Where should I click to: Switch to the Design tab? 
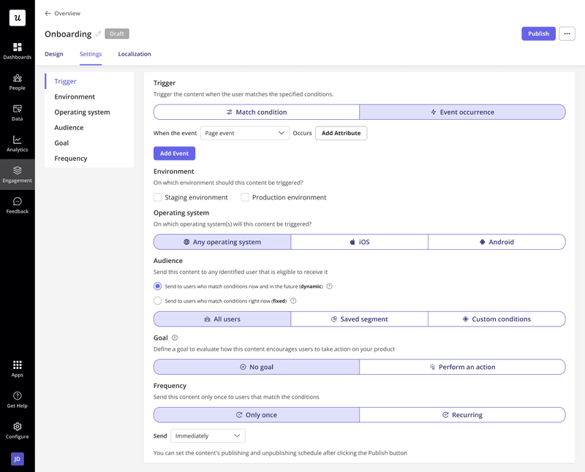[53, 54]
